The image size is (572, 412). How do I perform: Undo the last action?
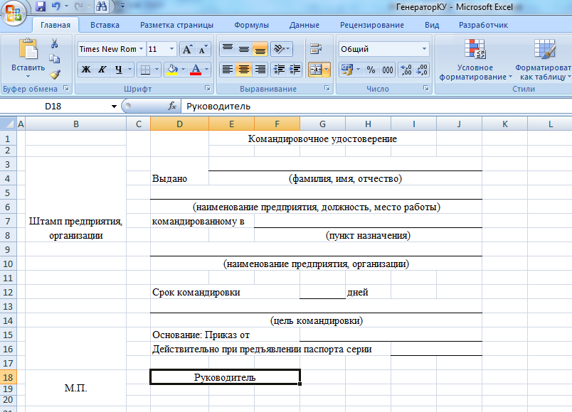click(55, 6)
